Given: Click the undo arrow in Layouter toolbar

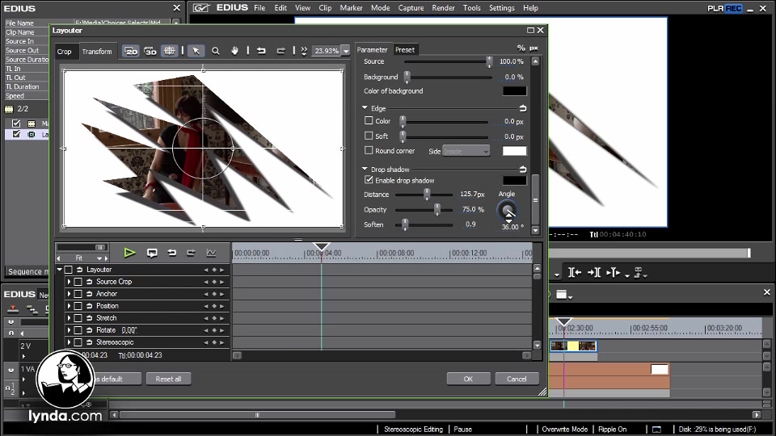Looking at the screenshot, I should (261, 51).
